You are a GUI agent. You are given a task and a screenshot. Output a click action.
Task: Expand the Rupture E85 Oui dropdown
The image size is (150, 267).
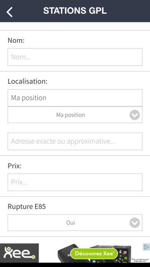[x=75, y=223]
